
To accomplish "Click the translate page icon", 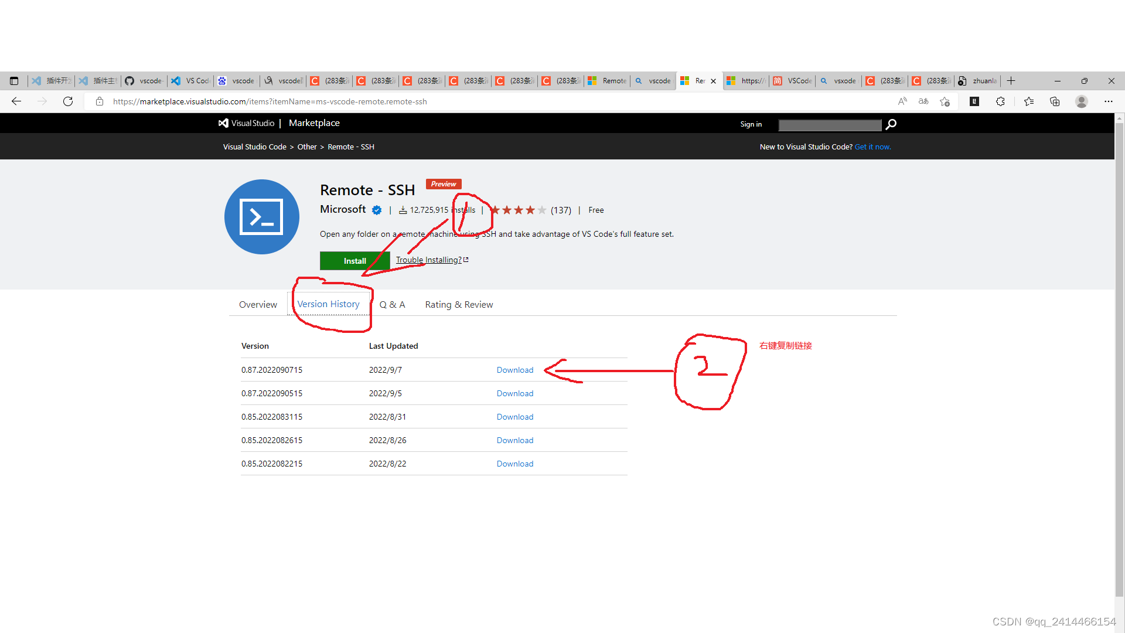I will [923, 101].
